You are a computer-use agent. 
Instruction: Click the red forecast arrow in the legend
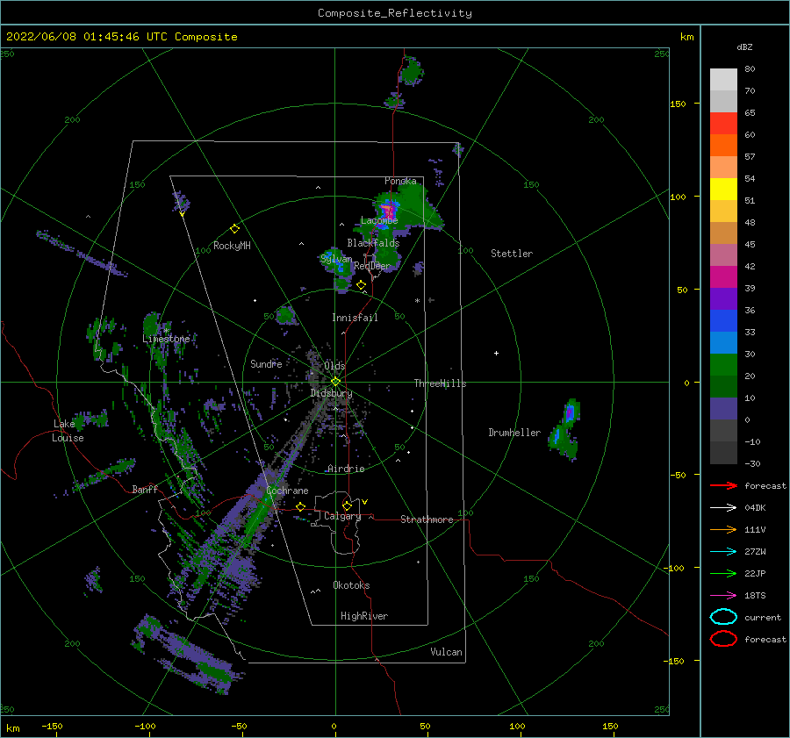tap(723, 485)
